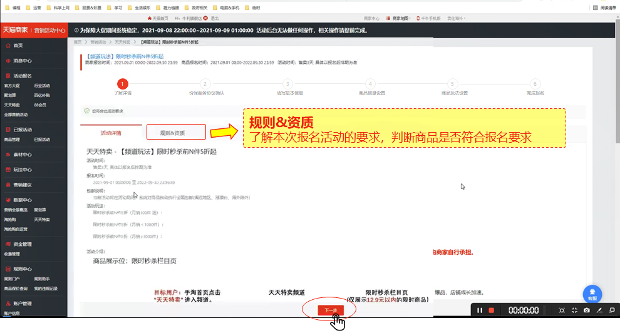Pause the screen recording

pos(480,310)
